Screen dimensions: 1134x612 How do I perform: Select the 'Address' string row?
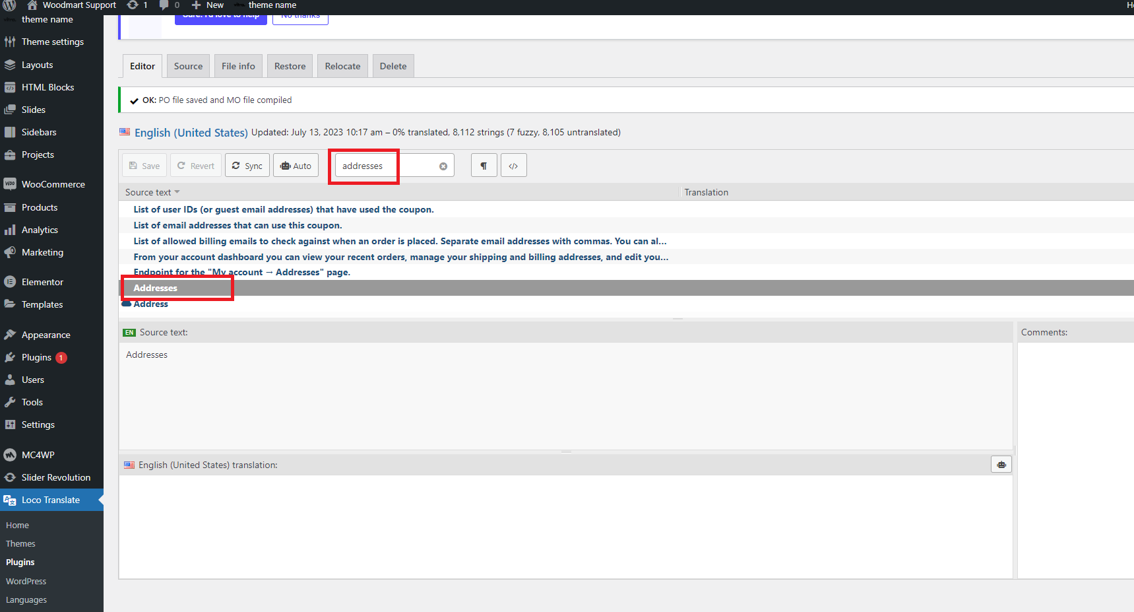(x=150, y=304)
